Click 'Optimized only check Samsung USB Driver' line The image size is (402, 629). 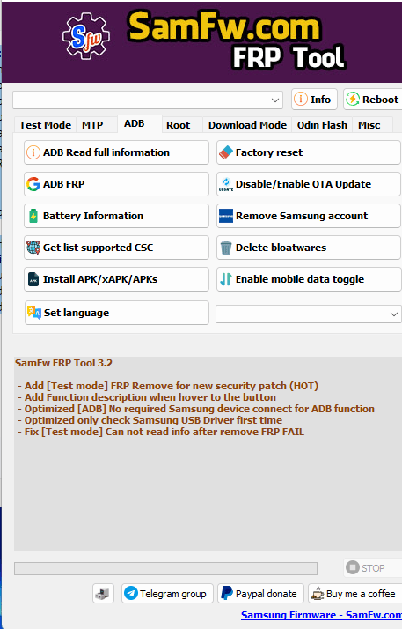150,420
